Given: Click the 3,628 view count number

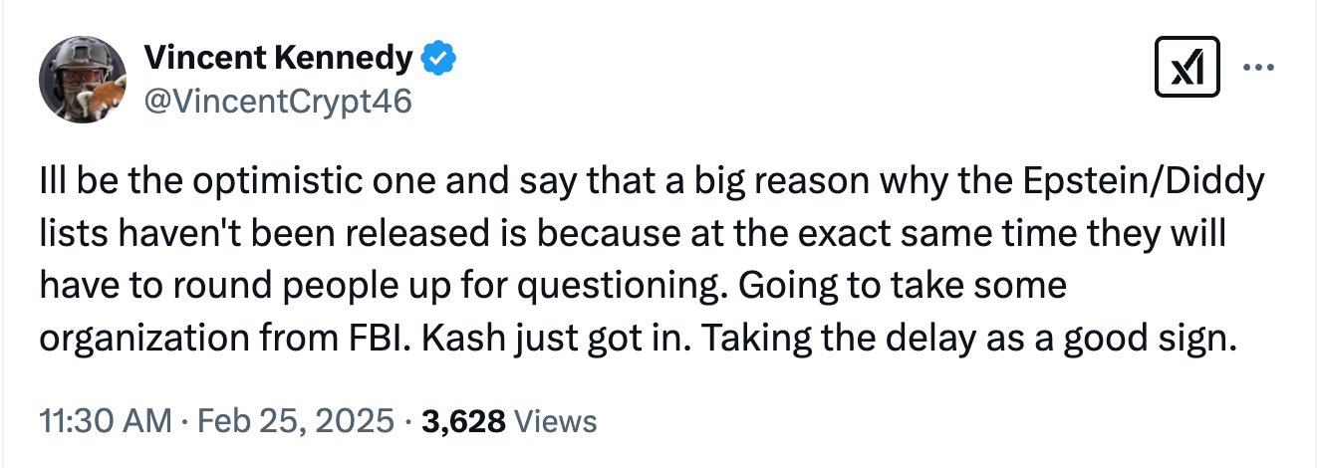Looking at the screenshot, I should point(464,421).
